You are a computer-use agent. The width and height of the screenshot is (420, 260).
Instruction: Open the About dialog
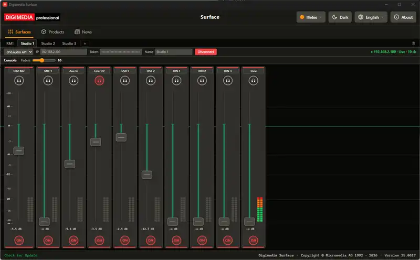(x=403, y=17)
